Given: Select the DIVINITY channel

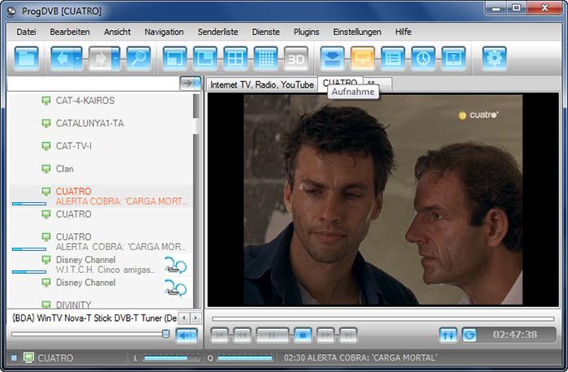Looking at the screenshot, I should pos(74,305).
